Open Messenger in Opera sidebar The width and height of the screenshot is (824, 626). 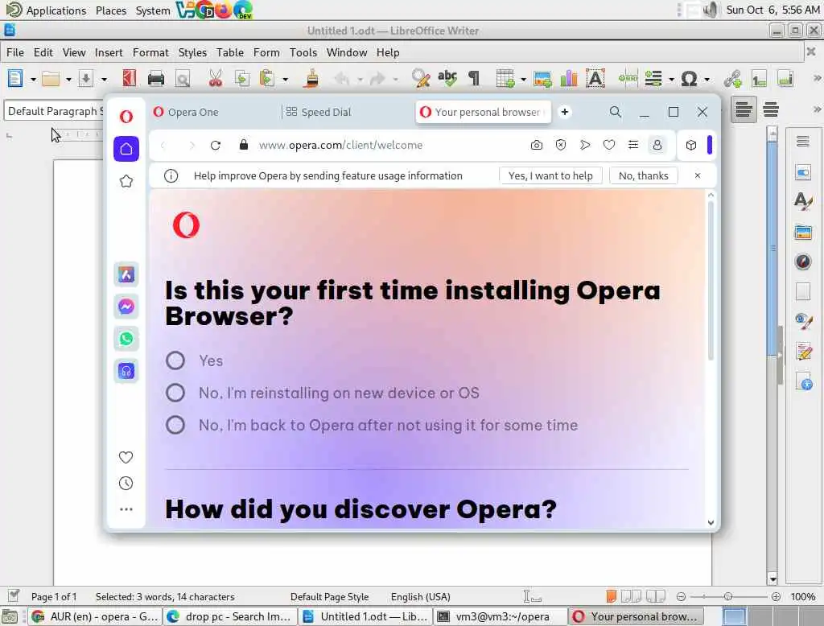point(126,307)
